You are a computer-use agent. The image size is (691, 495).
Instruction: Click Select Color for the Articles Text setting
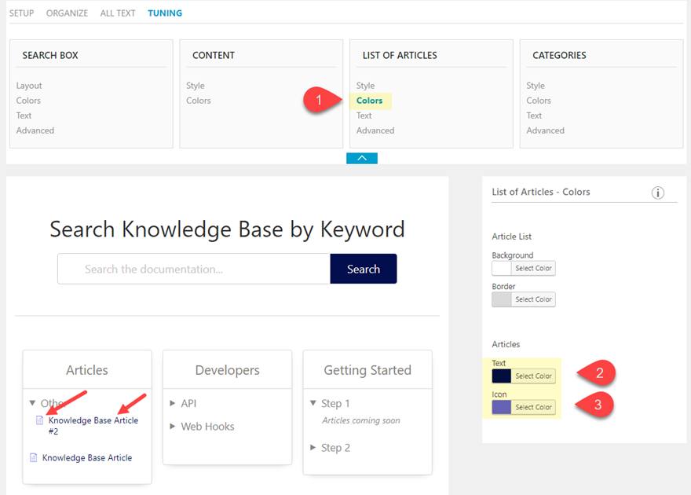(x=533, y=376)
